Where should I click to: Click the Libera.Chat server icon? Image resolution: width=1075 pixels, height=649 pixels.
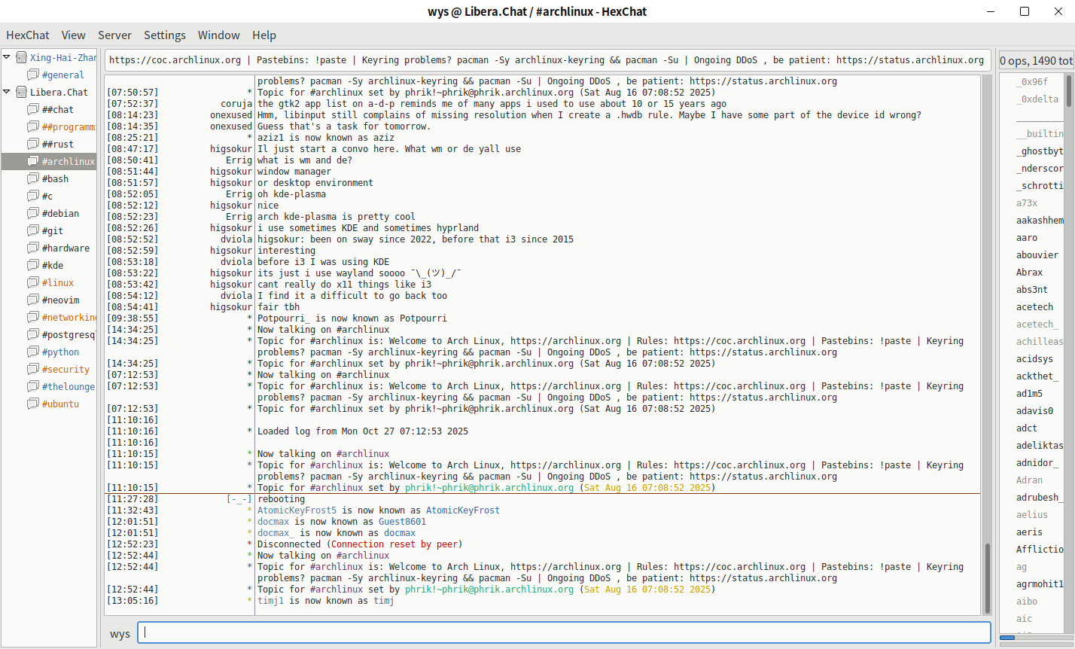(x=21, y=92)
